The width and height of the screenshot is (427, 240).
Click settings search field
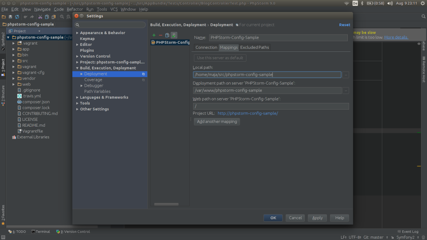(x=110, y=25)
